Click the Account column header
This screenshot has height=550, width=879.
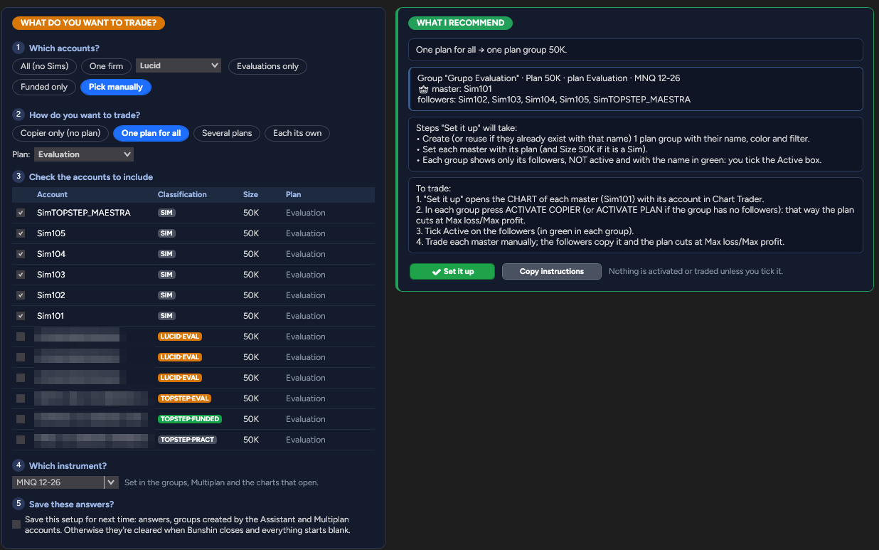(x=53, y=194)
